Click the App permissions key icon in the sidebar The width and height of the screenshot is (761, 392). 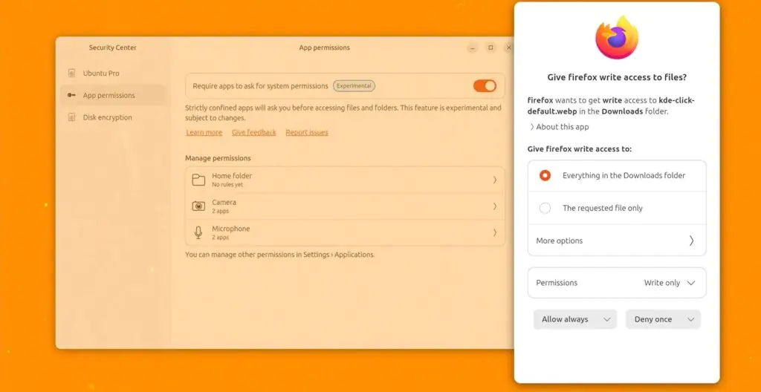(71, 95)
